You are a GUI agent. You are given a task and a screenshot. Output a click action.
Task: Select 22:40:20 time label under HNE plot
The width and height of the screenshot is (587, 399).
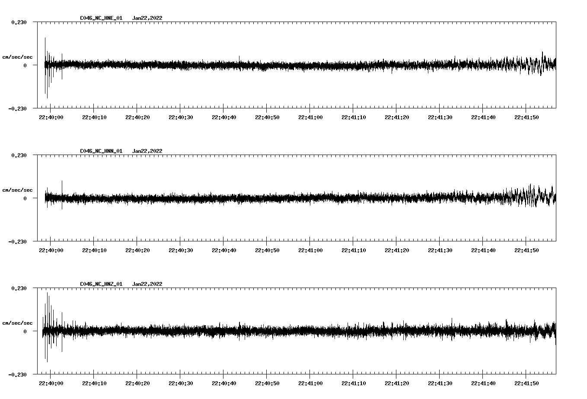point(137,117)
